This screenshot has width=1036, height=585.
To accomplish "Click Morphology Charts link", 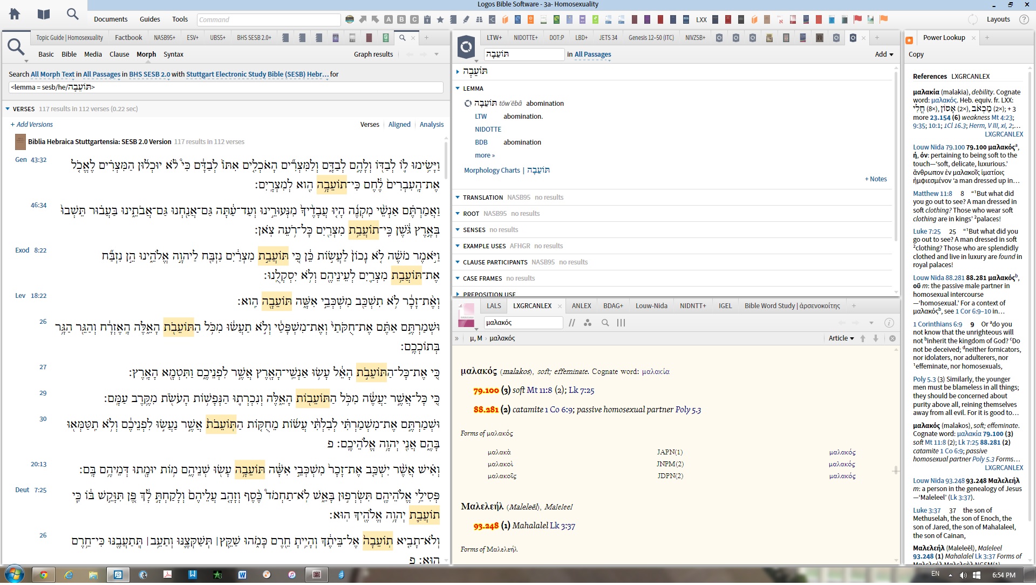I will click(x=492, y=171).
